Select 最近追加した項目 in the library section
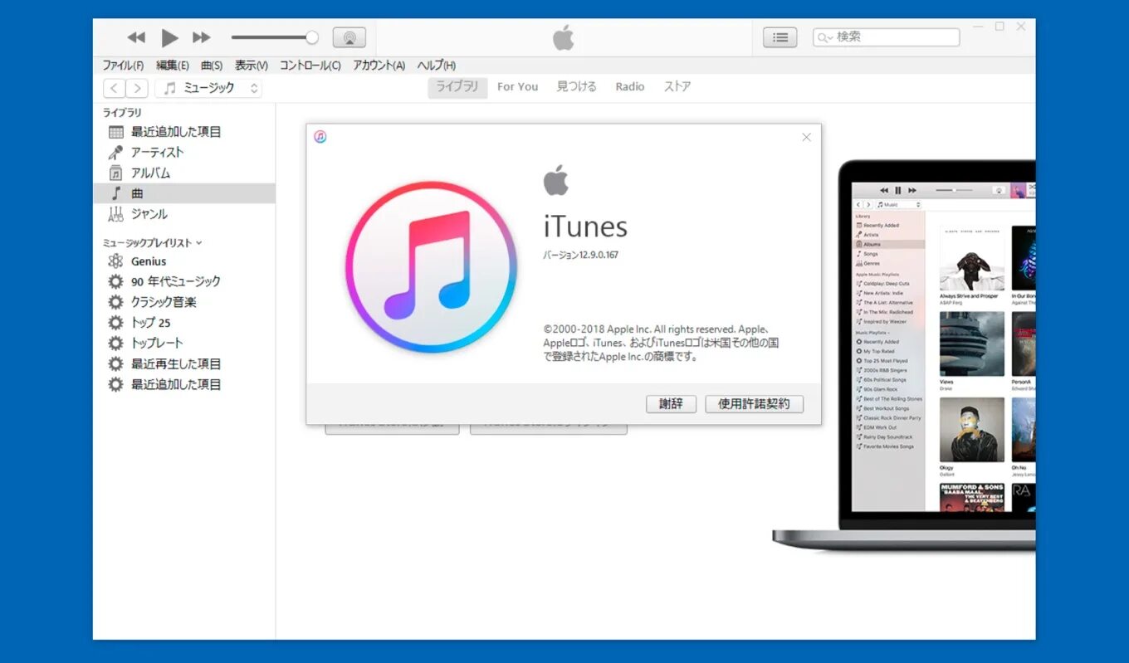 pyautogui.click(x=184, y=132)
